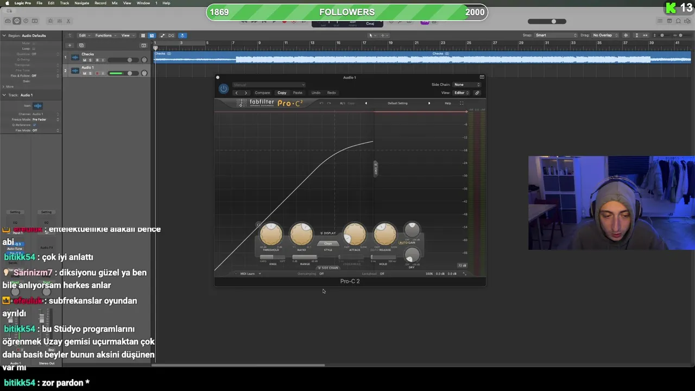Mute the Audio 1 track
The width and height of the screenshot is (695, 391).
tap(84, 73)
